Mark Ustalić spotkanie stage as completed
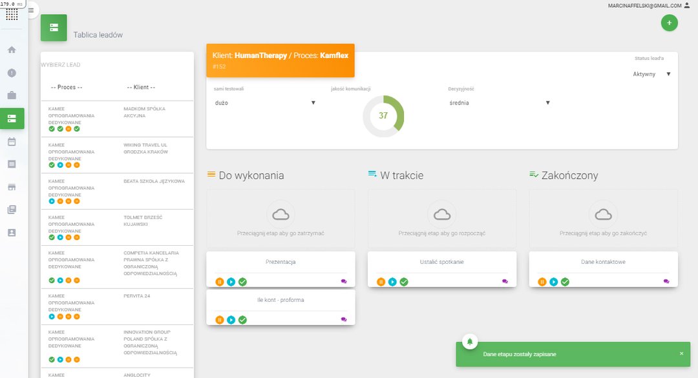Image resolution: width=698 pixels, height=378 pixels. coord(404,282)
